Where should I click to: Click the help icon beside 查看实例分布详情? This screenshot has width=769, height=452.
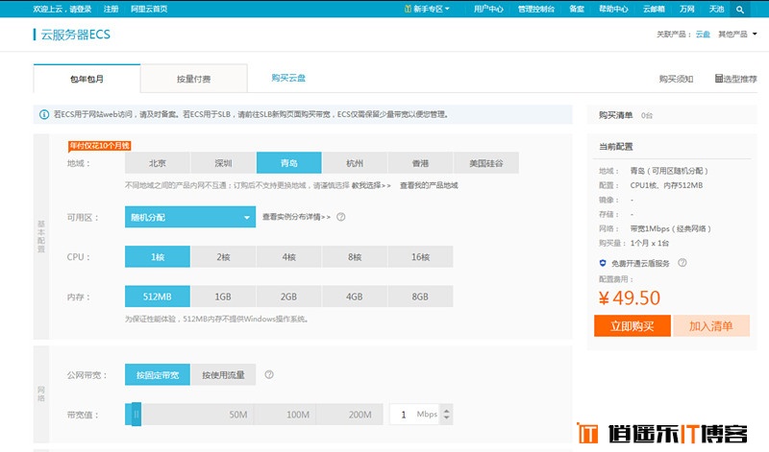pos(341,217)
